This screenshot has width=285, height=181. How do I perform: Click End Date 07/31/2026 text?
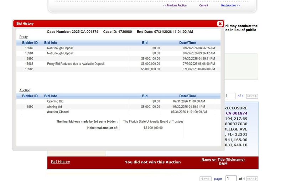tap(165, 32)
